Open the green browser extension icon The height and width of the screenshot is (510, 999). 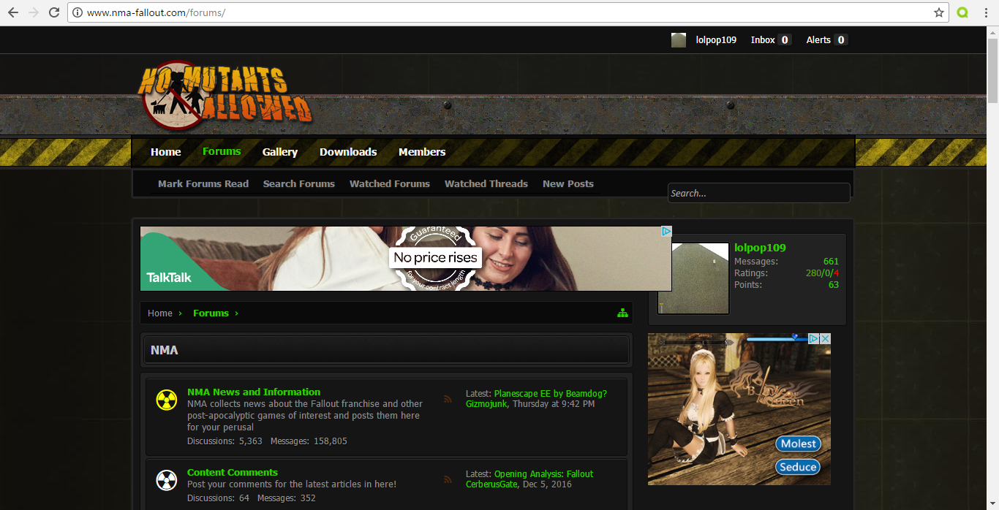click(963, 12)
